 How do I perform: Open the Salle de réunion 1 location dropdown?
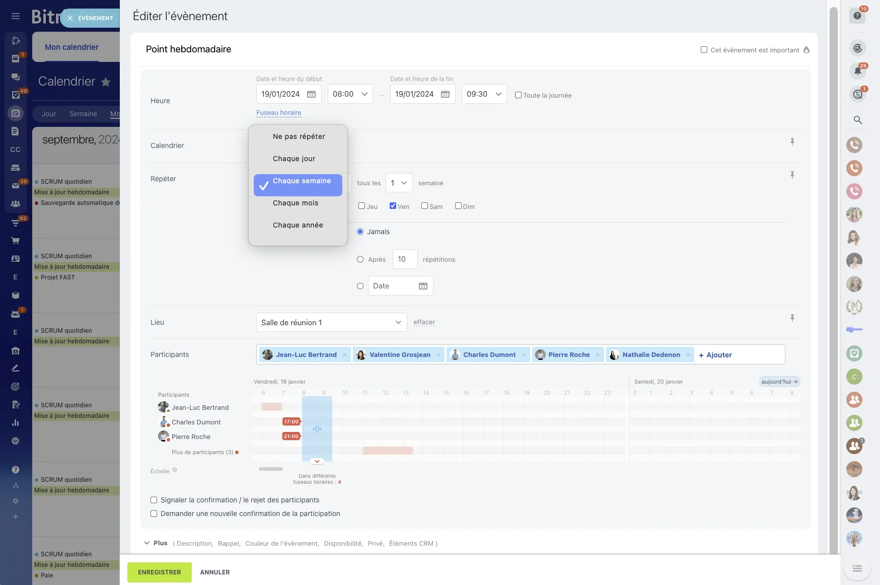pyautogui.click(x=331, y=323)
